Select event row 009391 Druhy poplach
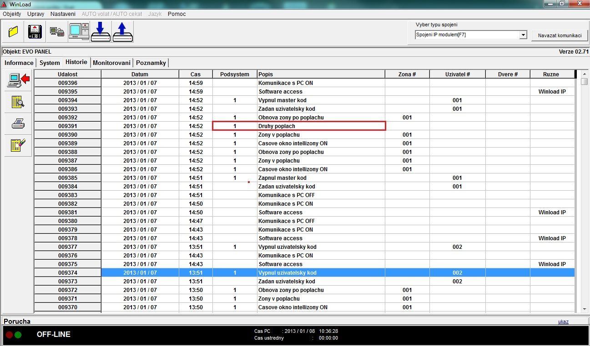The width and height of the screenshot is (590, 346). [x=299, y=126]
